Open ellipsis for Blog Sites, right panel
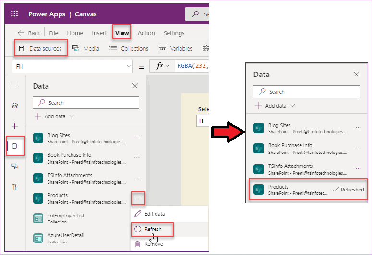 pos(358,127)
